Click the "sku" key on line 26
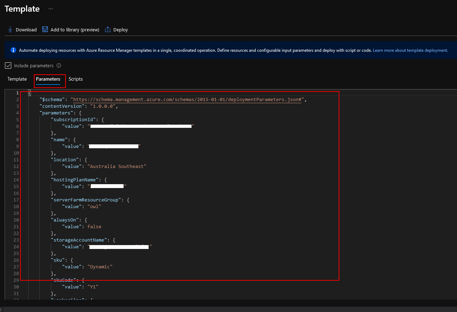Screen dimensions: 457x312 (58, 260)
